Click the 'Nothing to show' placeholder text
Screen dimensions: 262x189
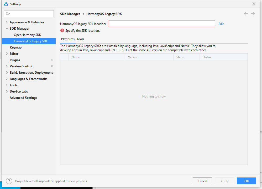point(154,96)
